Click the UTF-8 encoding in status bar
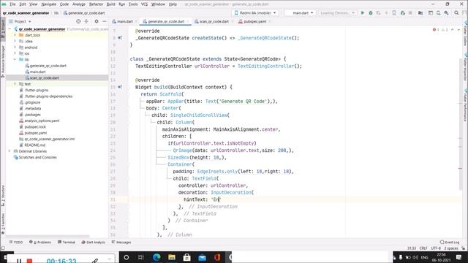Image resolution: width=468 pixels, height=263 pixels. [x=436, y=248]
